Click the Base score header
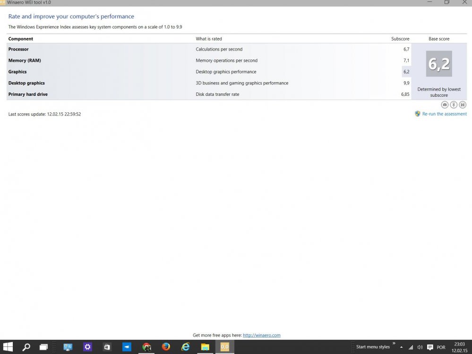This screenshot has height=354, width=472. [439, 39]
